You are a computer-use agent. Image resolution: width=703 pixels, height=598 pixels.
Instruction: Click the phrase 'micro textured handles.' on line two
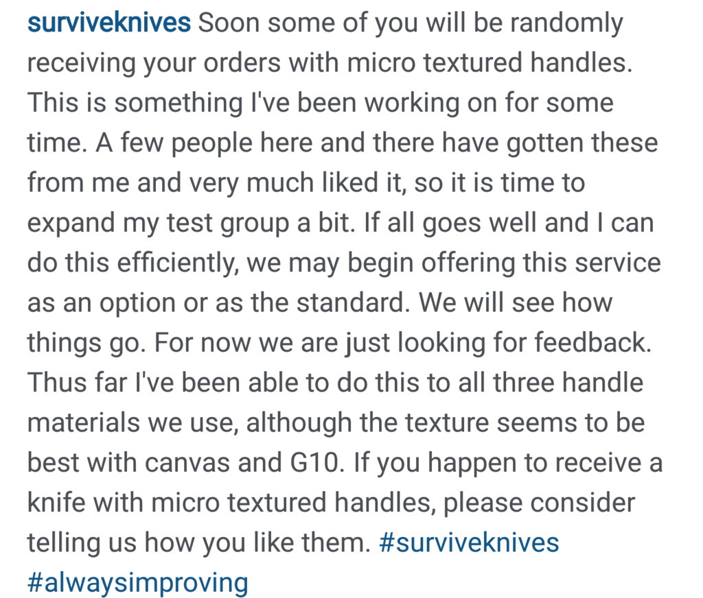pos(489,62)
